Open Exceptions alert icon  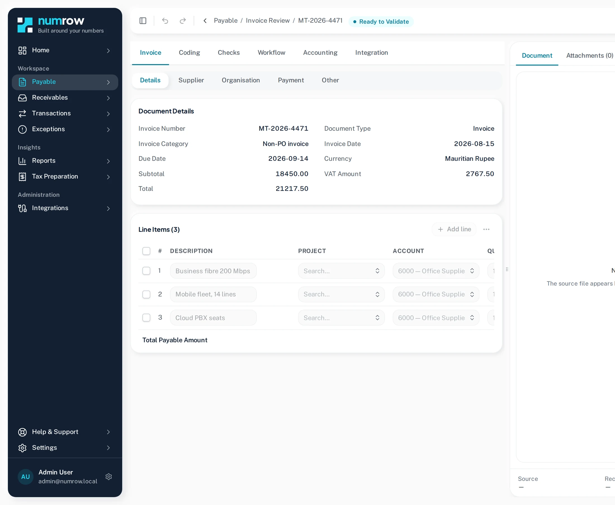(22, 129)
